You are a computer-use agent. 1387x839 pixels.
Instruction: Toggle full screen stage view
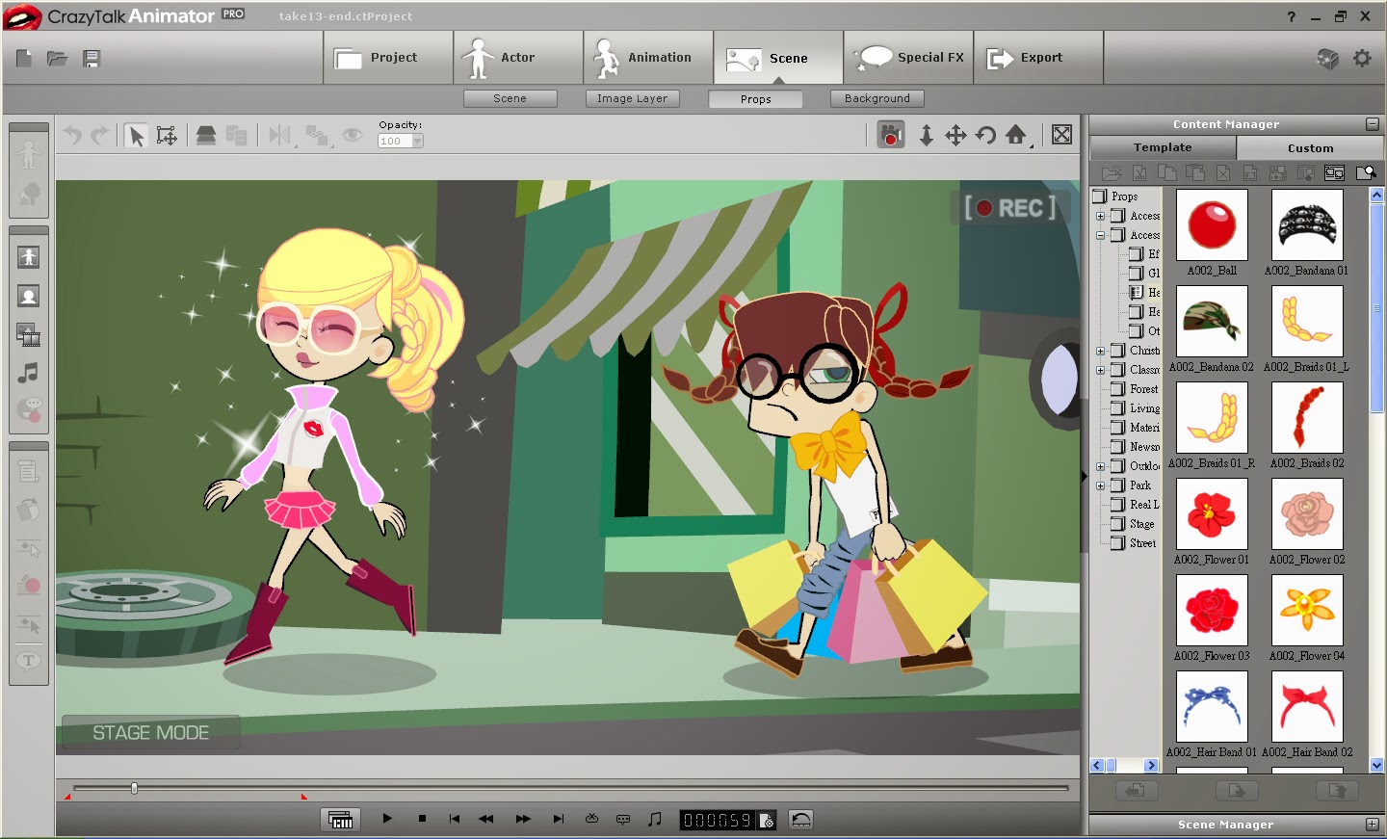click(x=1061, y=135)
